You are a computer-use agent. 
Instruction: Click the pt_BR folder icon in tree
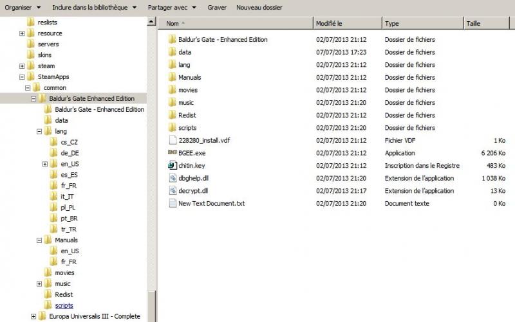(x=53, y=218)
